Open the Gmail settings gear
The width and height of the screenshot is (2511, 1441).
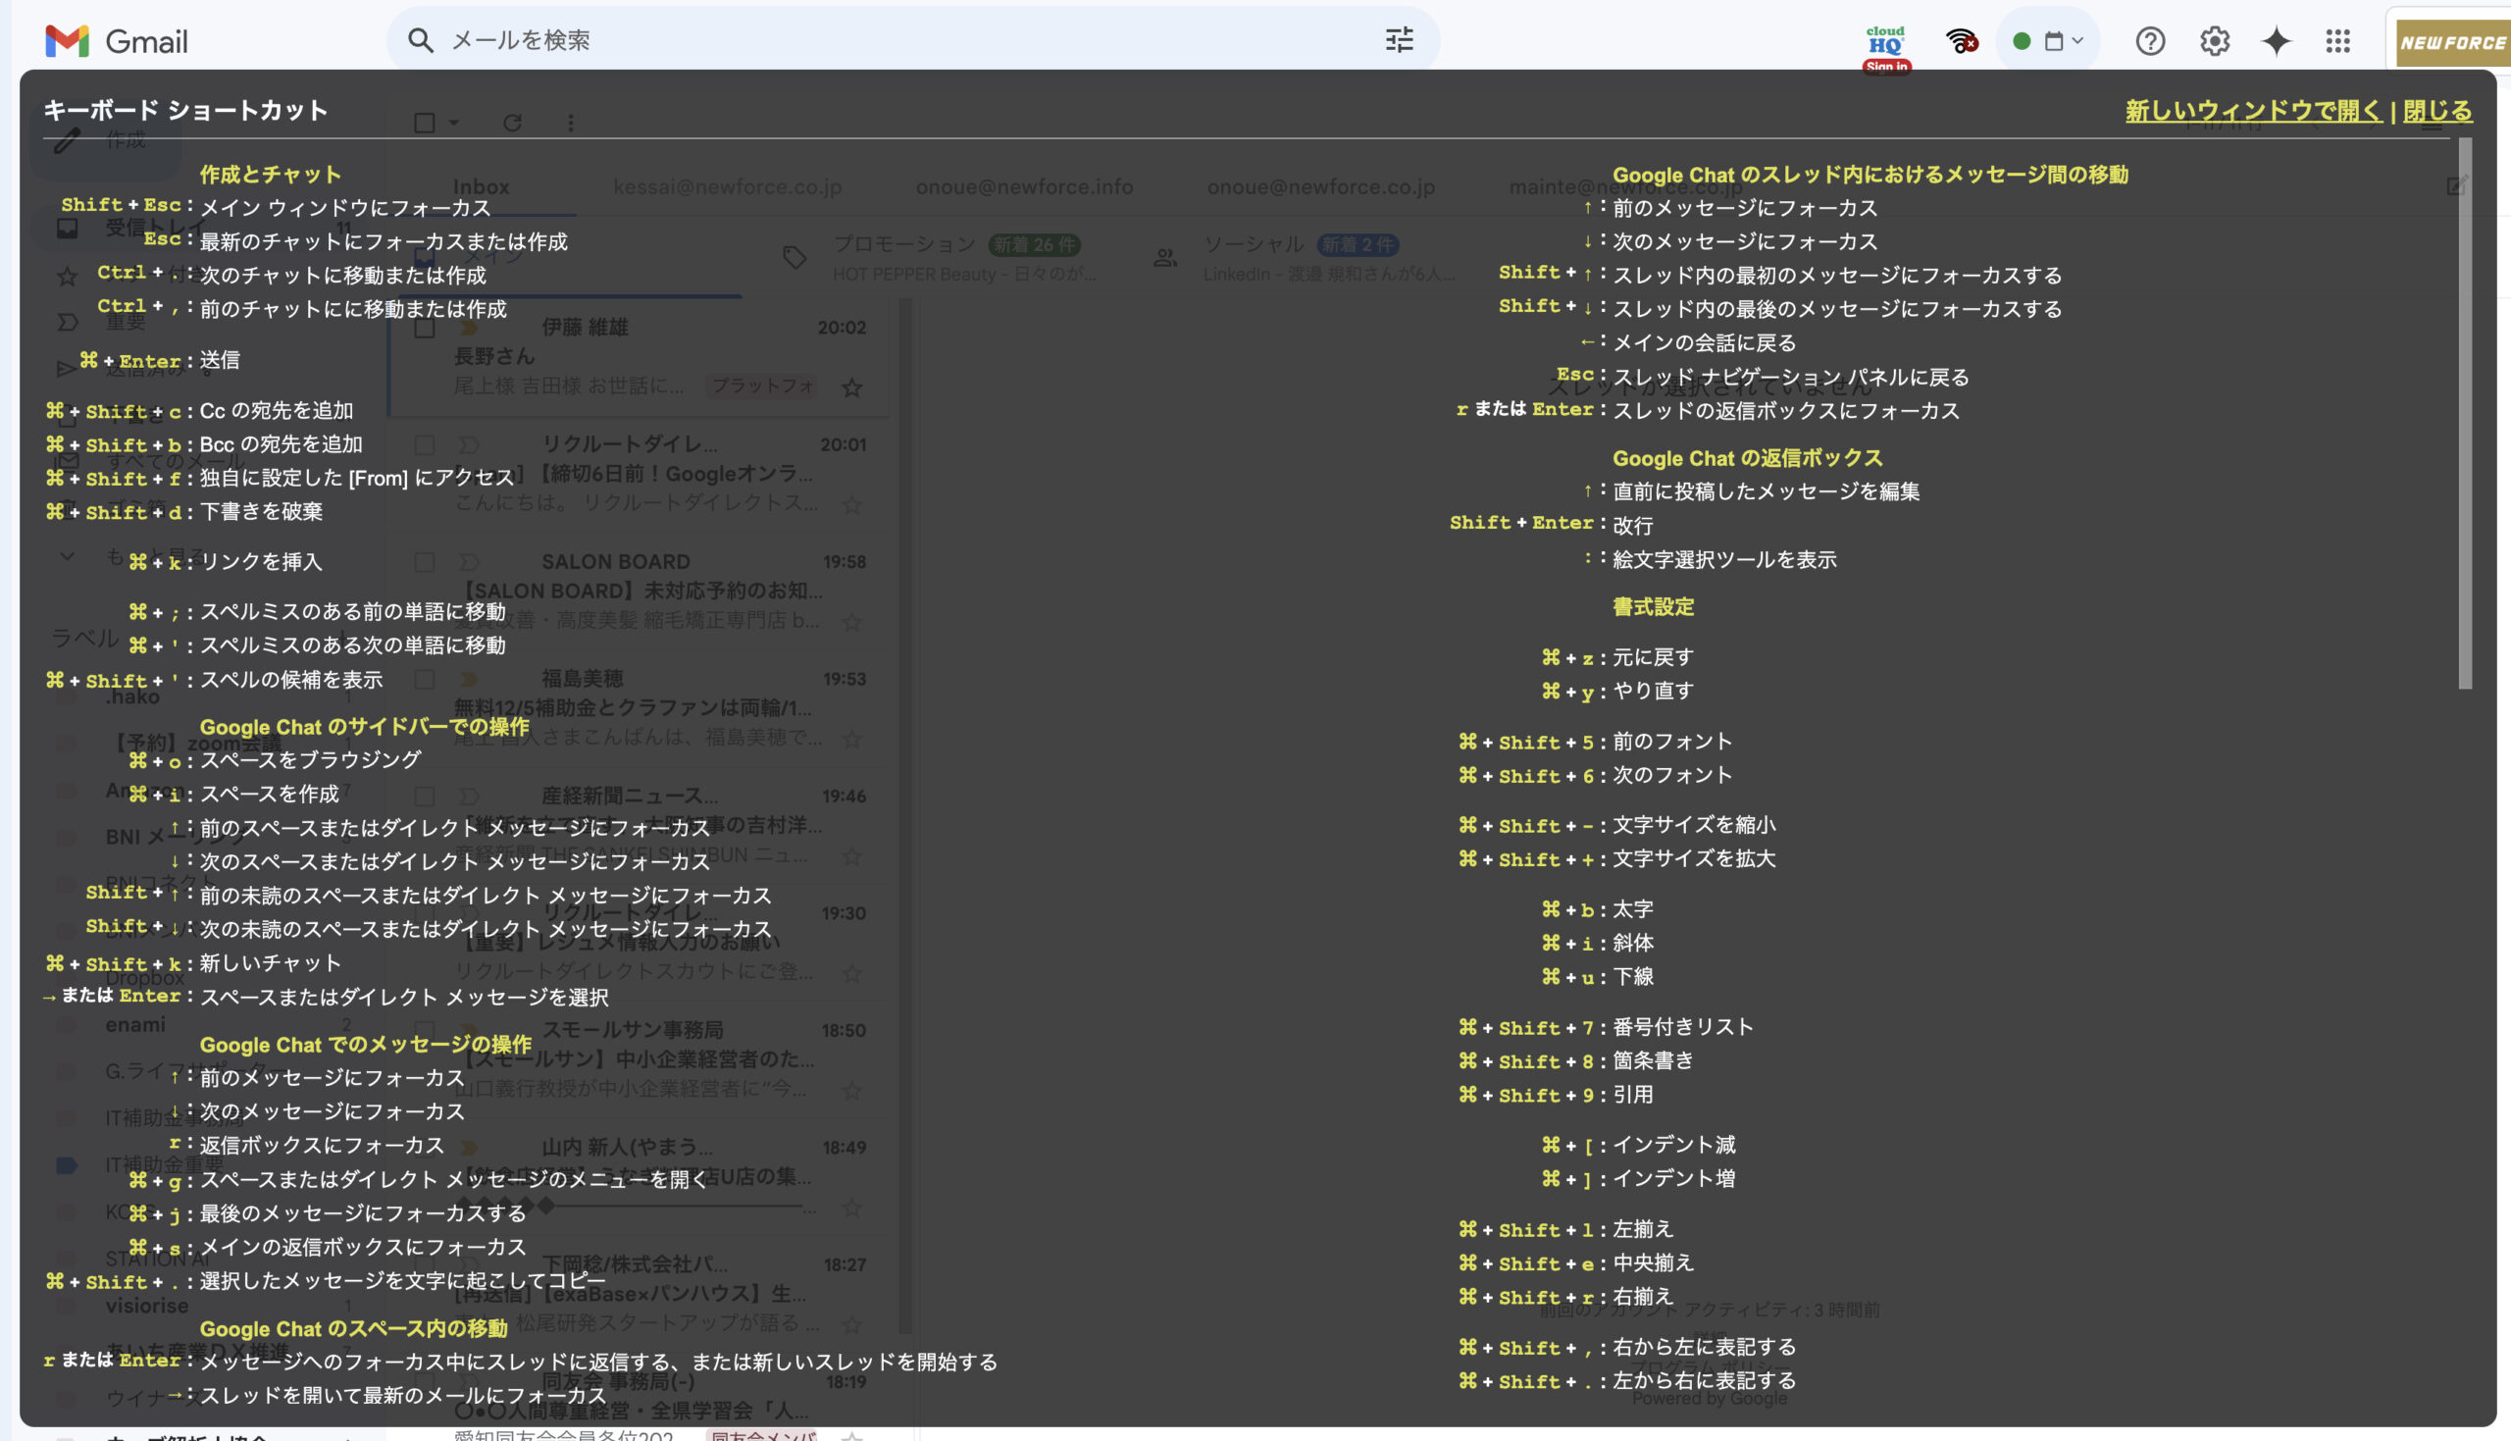pos(2214,41)
